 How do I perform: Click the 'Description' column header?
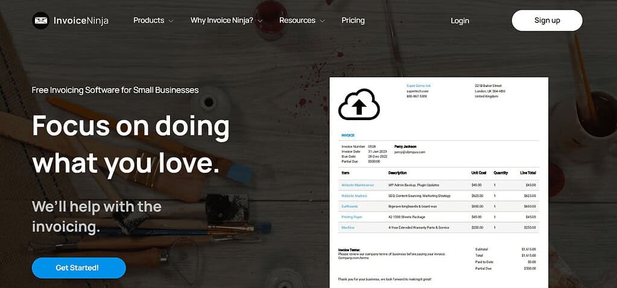click(x=397, y=173)
